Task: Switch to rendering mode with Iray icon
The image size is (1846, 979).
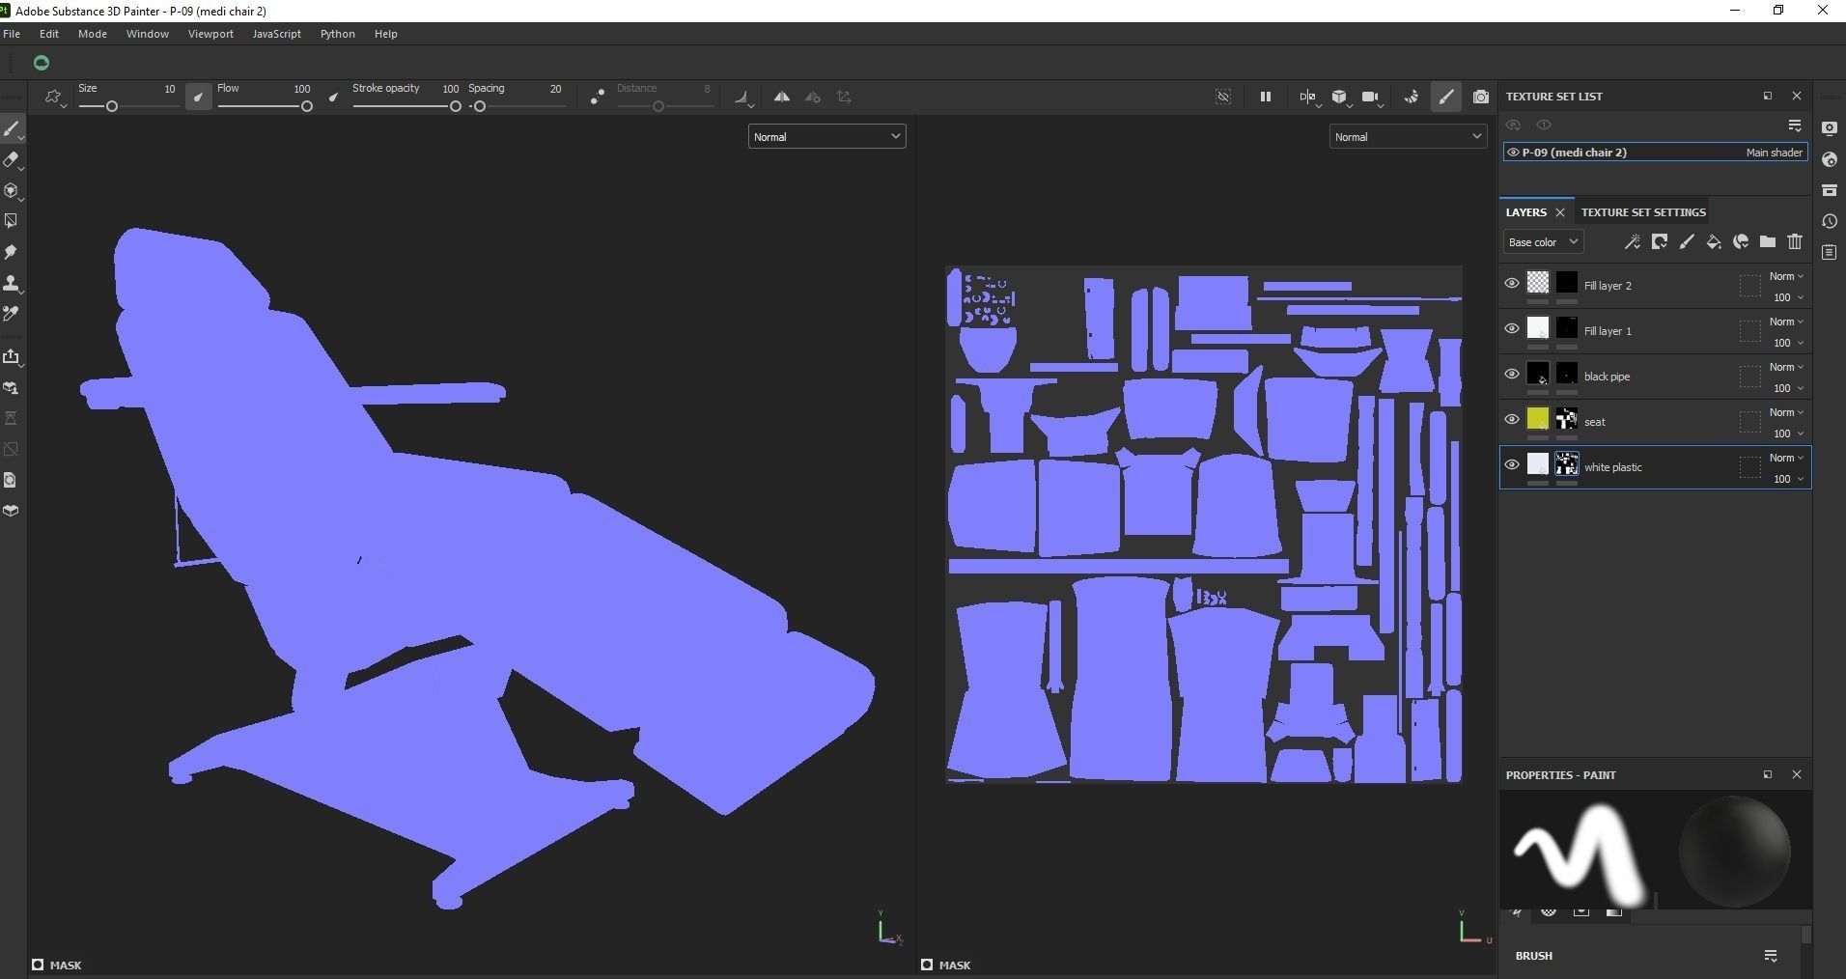Action: (1412, 97)
